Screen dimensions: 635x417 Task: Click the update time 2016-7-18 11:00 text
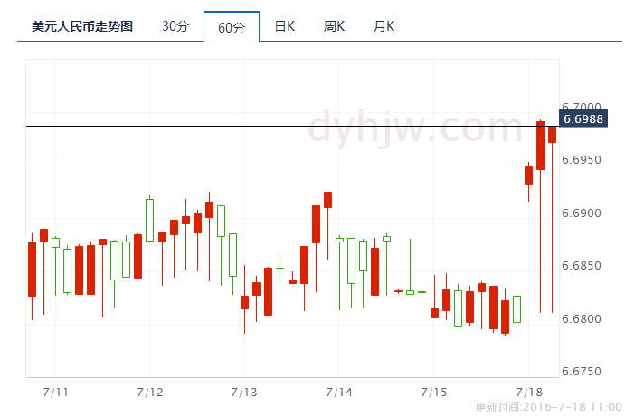pos(548,407)
